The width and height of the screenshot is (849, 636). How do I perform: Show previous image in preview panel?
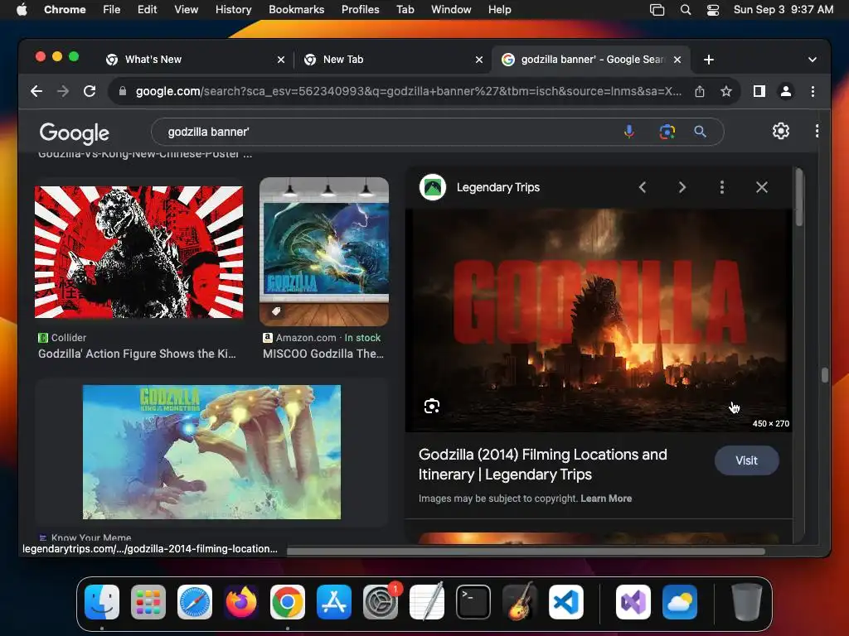[x=643, y=187]
